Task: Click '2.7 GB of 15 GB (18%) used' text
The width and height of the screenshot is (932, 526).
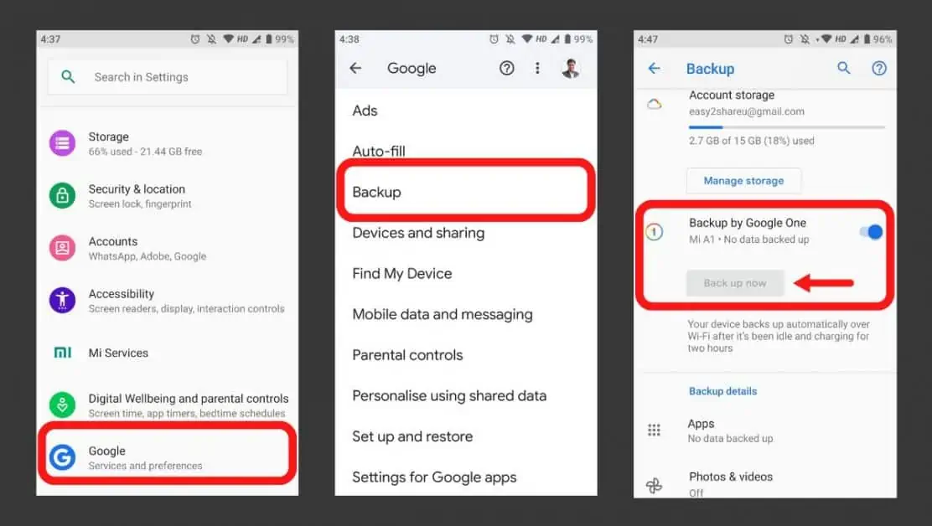Action: point(751,141)
